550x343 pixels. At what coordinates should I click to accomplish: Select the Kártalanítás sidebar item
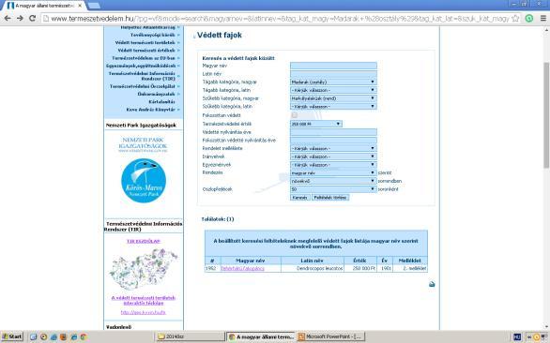(161, 101)
